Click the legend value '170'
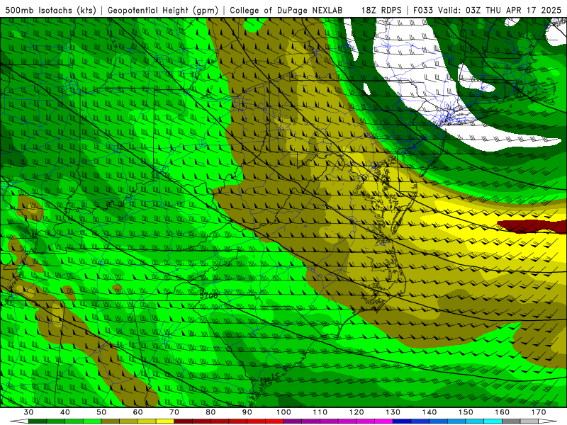Viewport: 567px width, 425px height. point(539,412)
